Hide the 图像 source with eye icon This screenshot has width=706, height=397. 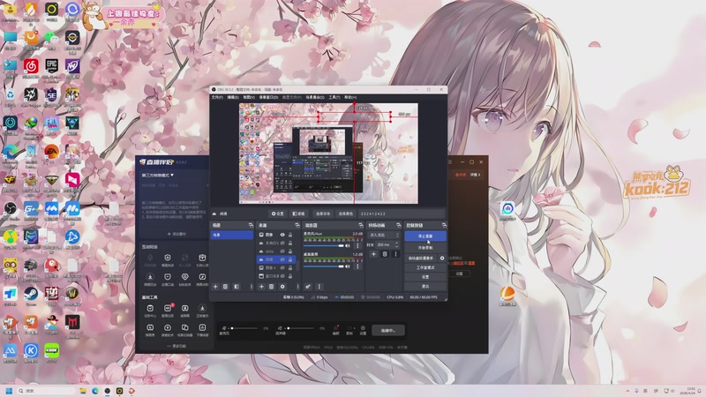click(282, 235)
